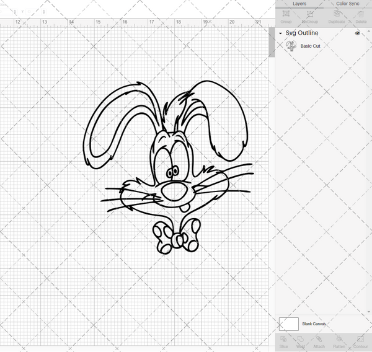This screenshot has width=372, height=352.
Task: Collapse the Svg Outline layer group
Action: [x=280, y=33]
